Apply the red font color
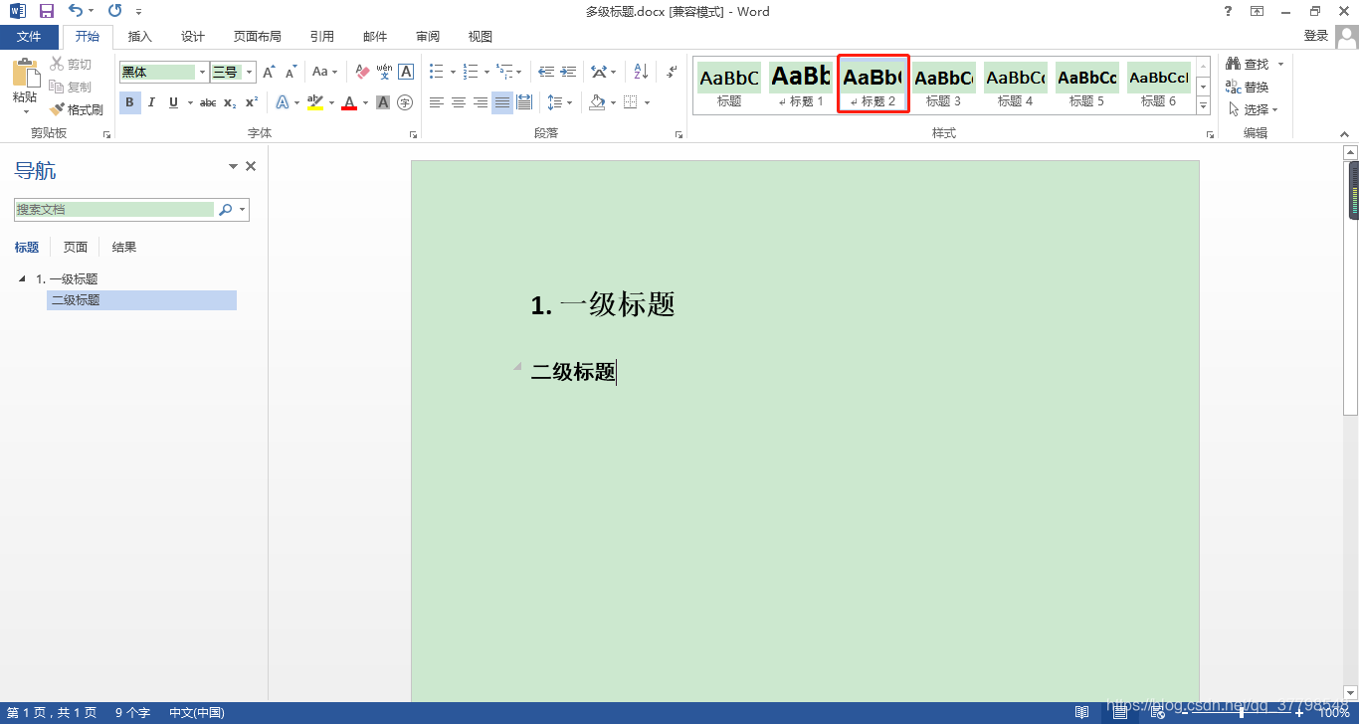Screen dimensions: 1359x724 click(349, 102)
